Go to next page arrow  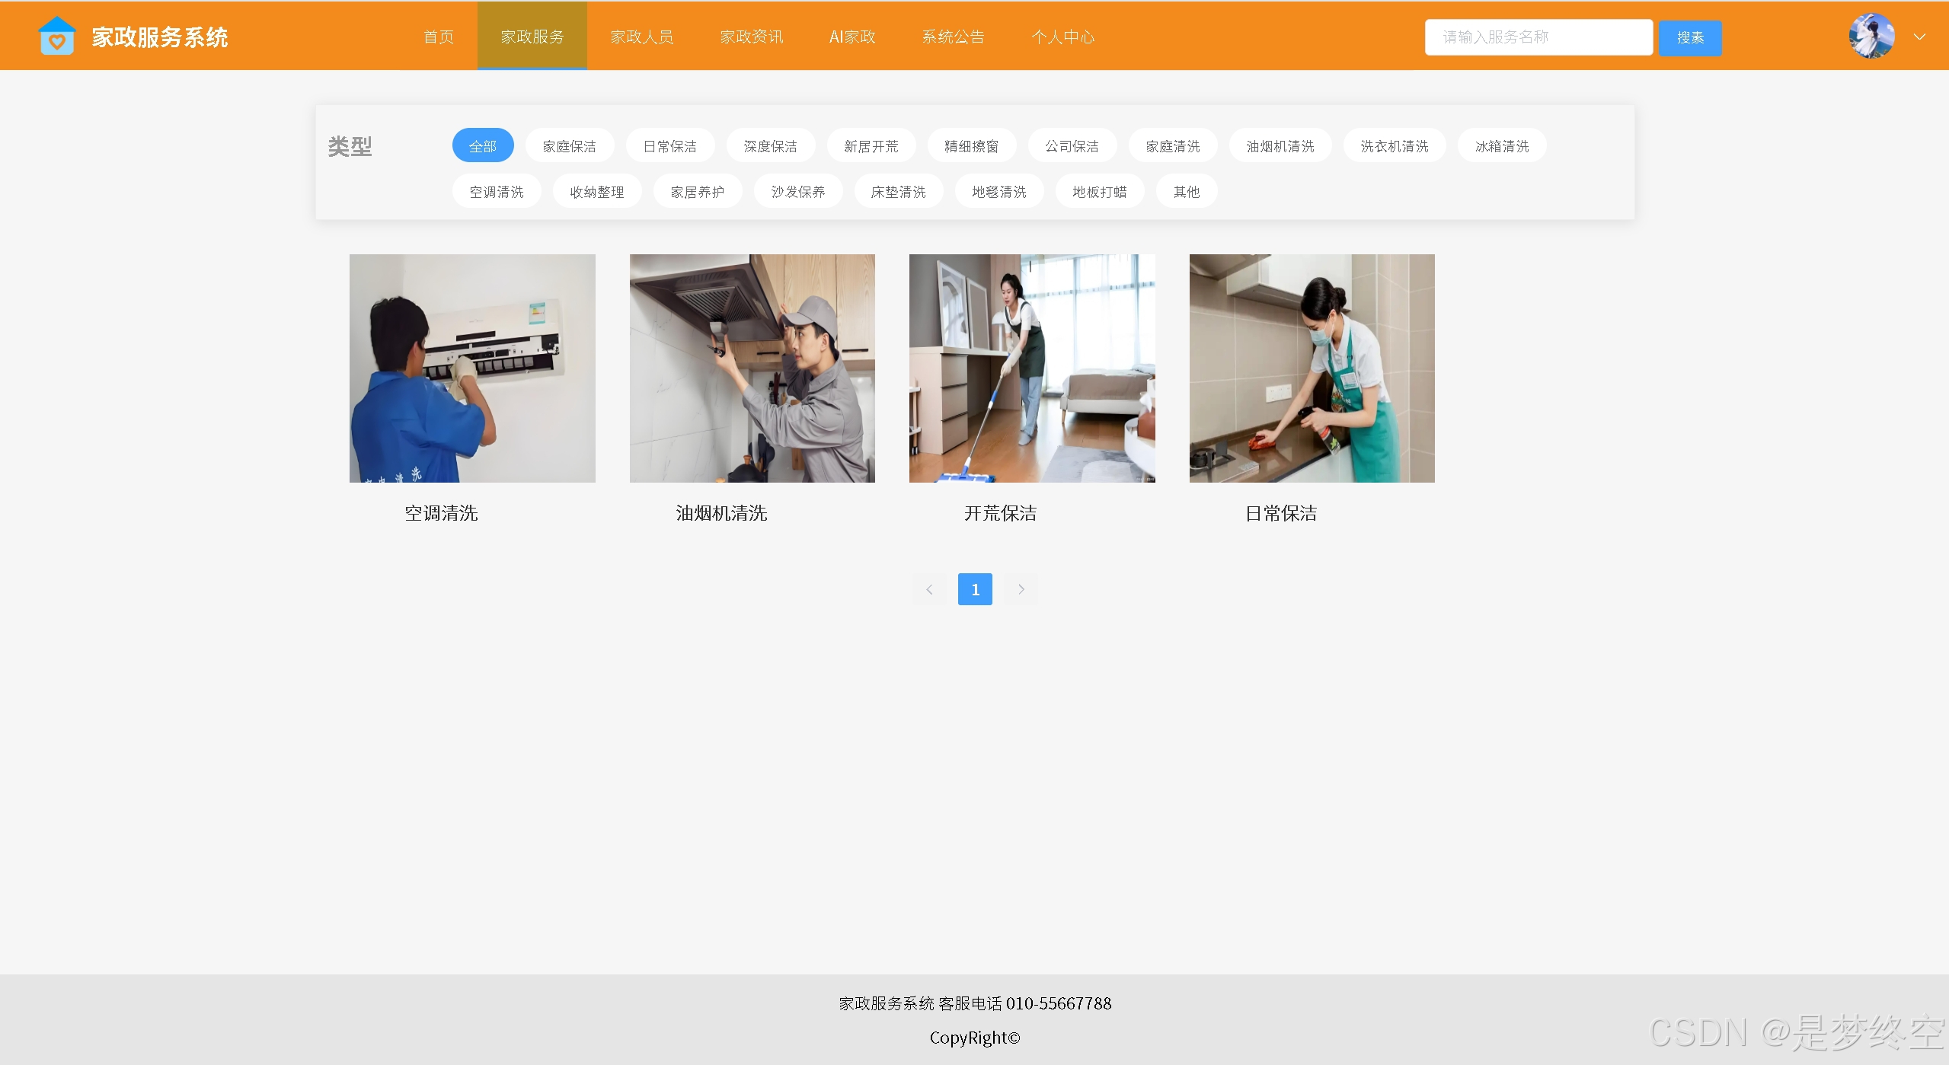coord(1021,589)
